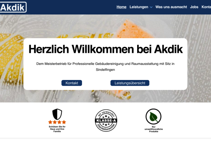The width and height of the screenshot is (211, 141).
Task: Click the orange four-star rating
Action: tap(57, 122)
